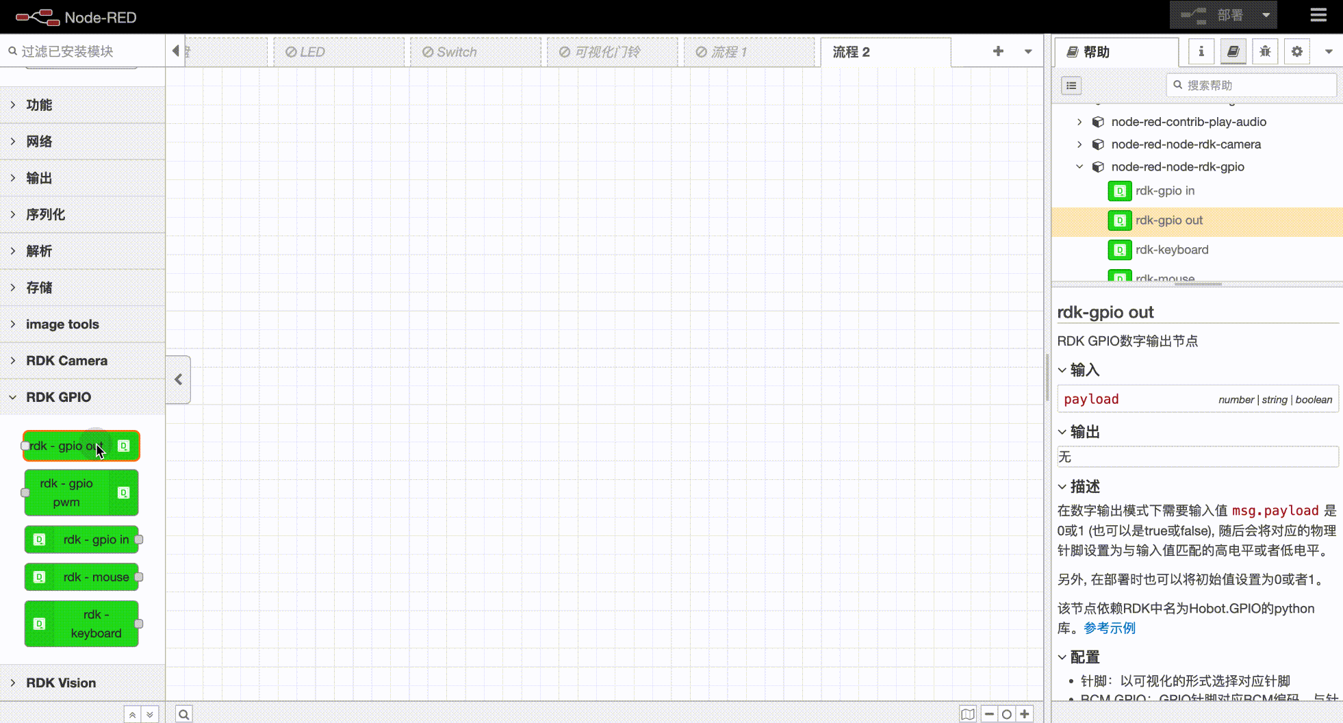The width and height of the screenshot is (1343, 723).
Task: Open the 参考示例 link
Action: pyautogui.click(x=1110, y=628)
